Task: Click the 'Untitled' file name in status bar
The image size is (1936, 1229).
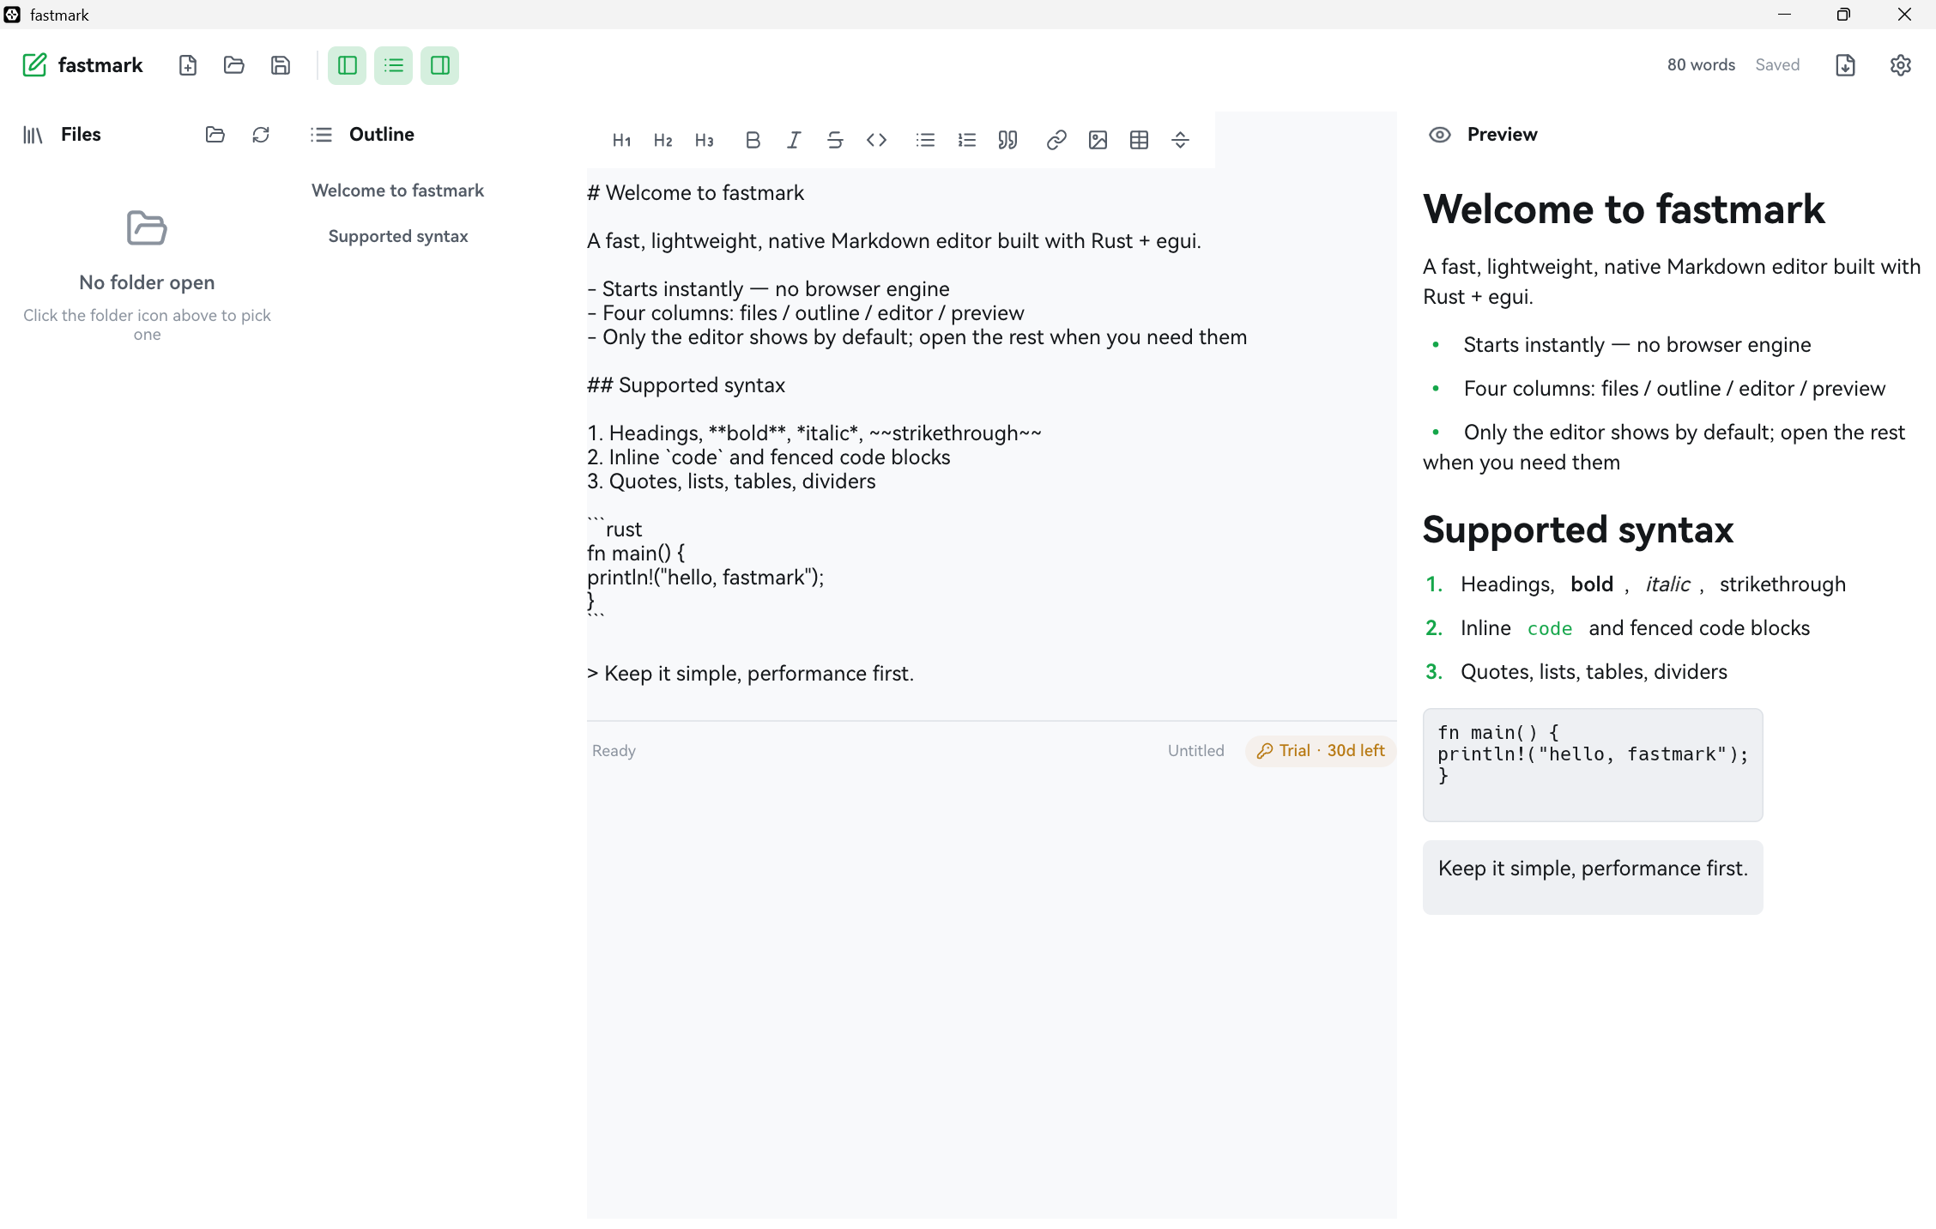Action: coord(1195,751)
